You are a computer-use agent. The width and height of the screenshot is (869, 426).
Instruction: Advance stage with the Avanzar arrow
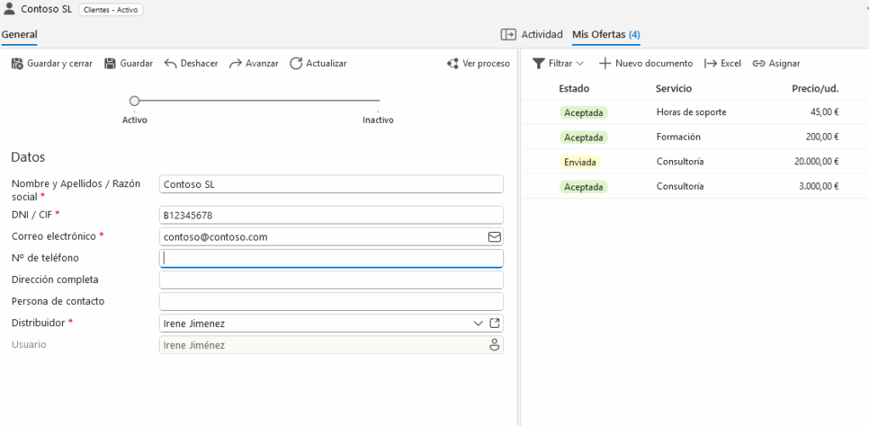point(236,64)
